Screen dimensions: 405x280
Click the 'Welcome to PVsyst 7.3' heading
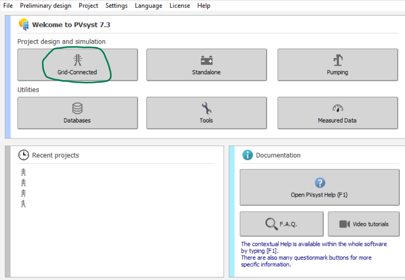click(71, 25)
